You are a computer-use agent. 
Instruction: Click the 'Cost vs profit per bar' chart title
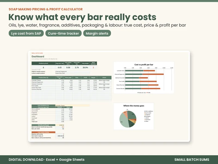144,65
